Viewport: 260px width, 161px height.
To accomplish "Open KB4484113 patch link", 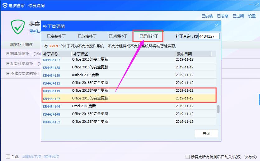I will (x=52, y=83).
